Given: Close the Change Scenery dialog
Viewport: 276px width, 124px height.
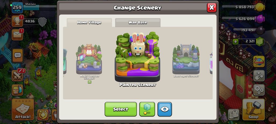Looking at the screenshot, I should 212,7.
